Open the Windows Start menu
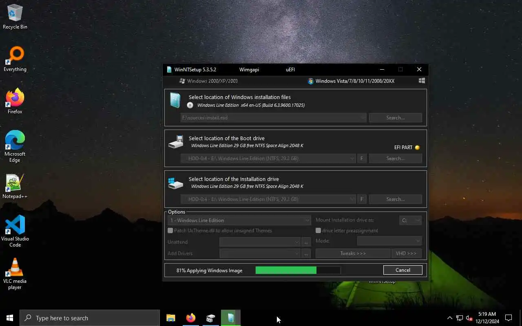Screen dimensions: 522x326 (10, 318)
